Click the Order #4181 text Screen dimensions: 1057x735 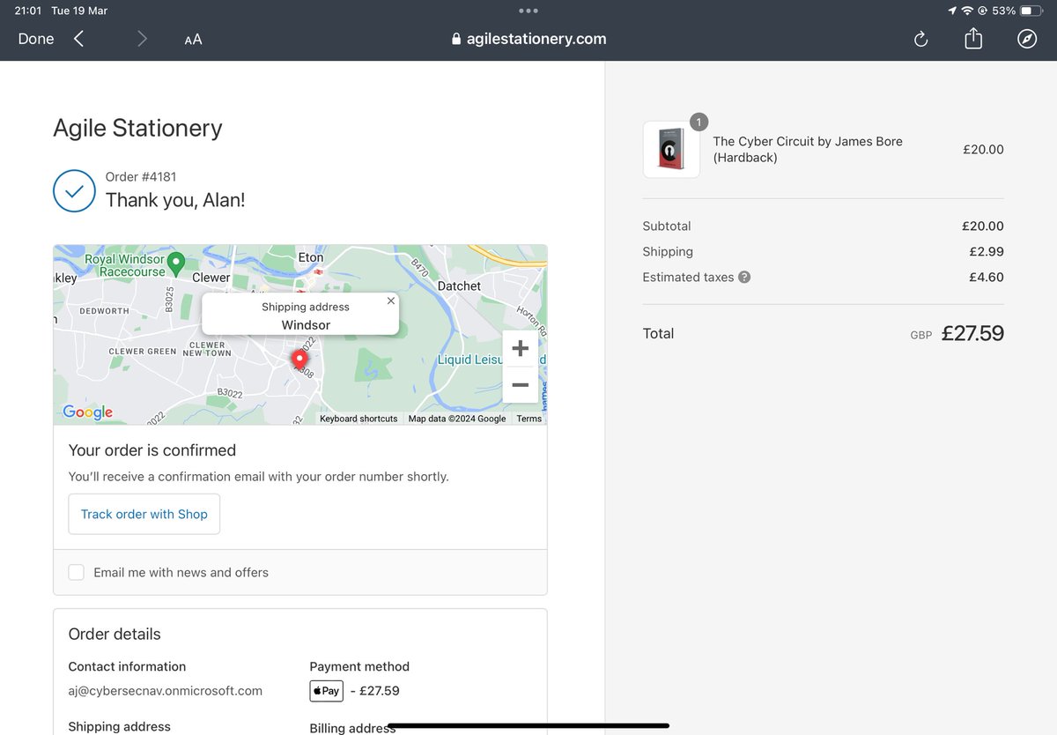141,176
